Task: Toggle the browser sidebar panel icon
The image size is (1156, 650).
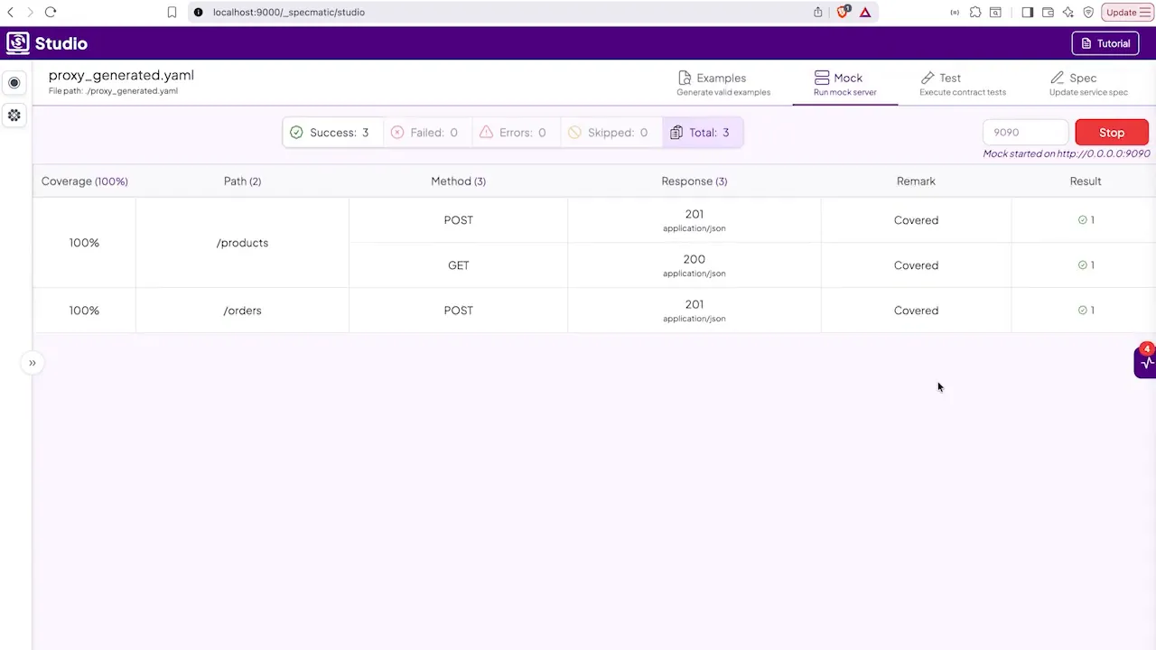Action: click(1027, 12)
